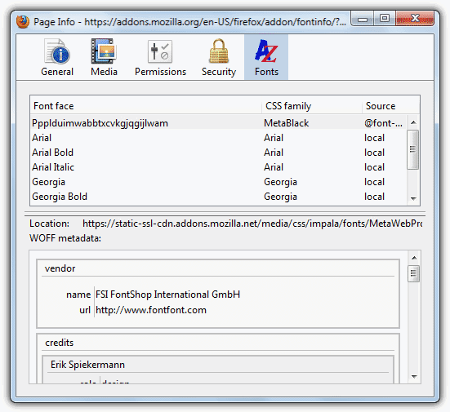Click the Firefox logo in title bar

[23, 22]
